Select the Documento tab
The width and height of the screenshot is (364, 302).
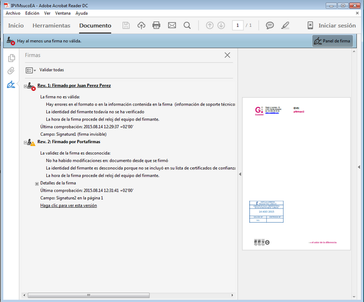95,25
